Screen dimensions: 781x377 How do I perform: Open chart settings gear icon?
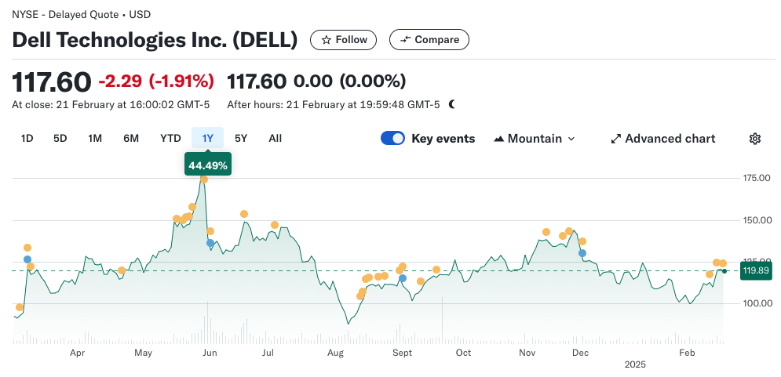point(754,139)
